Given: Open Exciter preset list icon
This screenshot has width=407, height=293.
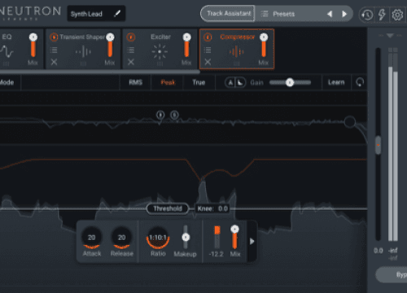Looking at the screenshot, I should (x=131, y=50).
